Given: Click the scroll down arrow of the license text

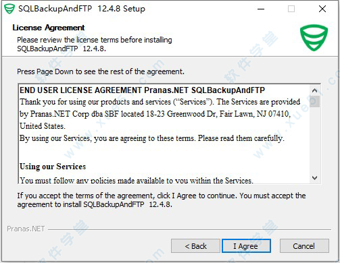Looking at the screenshot, I should 314,178.
